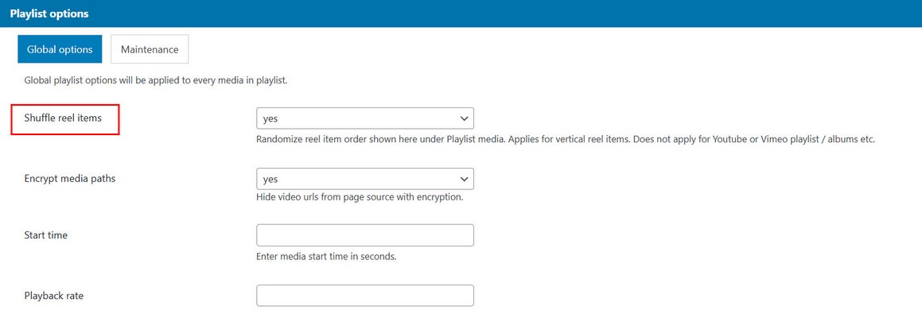
Task: Click into the Playback rate text box
Action: click(364, 296)
